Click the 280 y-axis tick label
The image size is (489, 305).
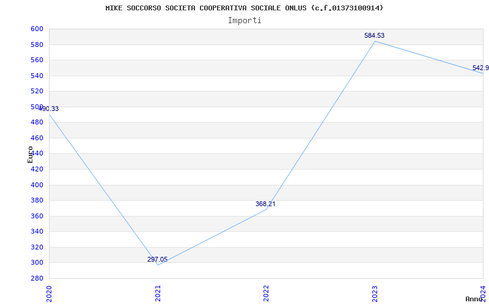37,278
